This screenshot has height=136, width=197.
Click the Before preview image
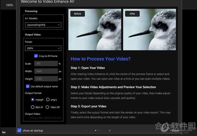pyautogui.click(x=95, y=29)
